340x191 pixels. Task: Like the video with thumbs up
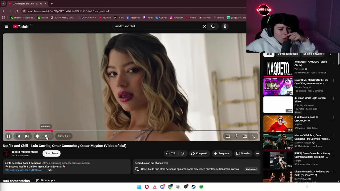point(171,153)
